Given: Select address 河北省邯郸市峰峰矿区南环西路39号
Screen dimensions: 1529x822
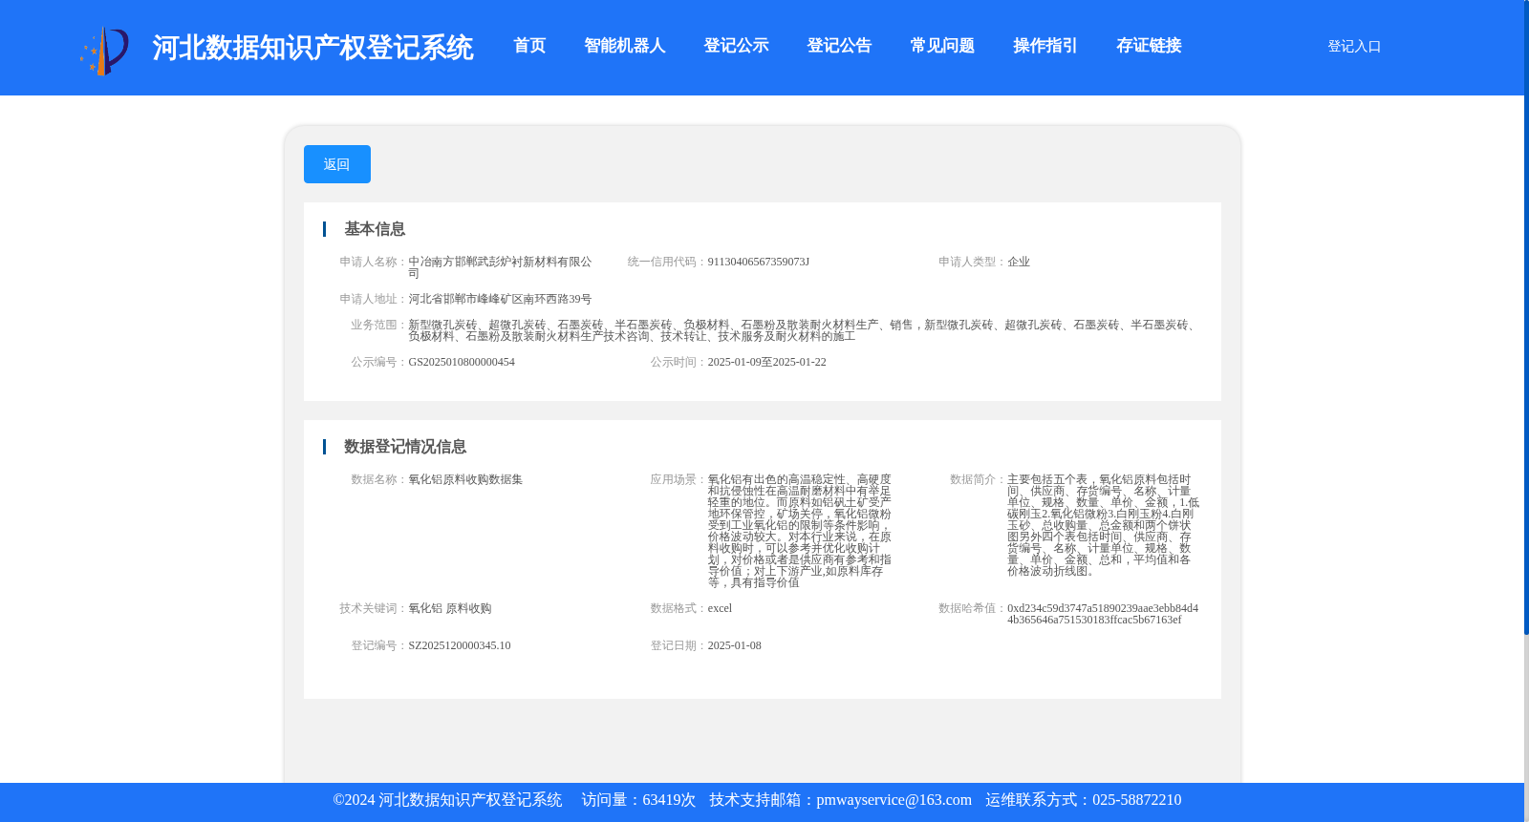Looking at the screenshot, I should pyautogui.click(x=500, y=299).
